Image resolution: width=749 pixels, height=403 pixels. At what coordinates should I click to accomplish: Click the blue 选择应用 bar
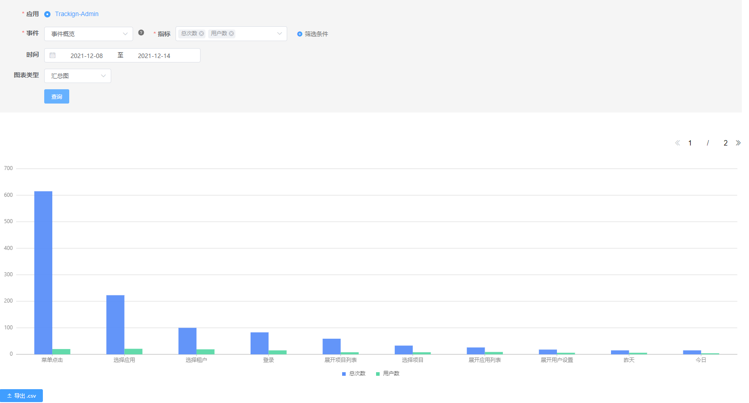115,325
